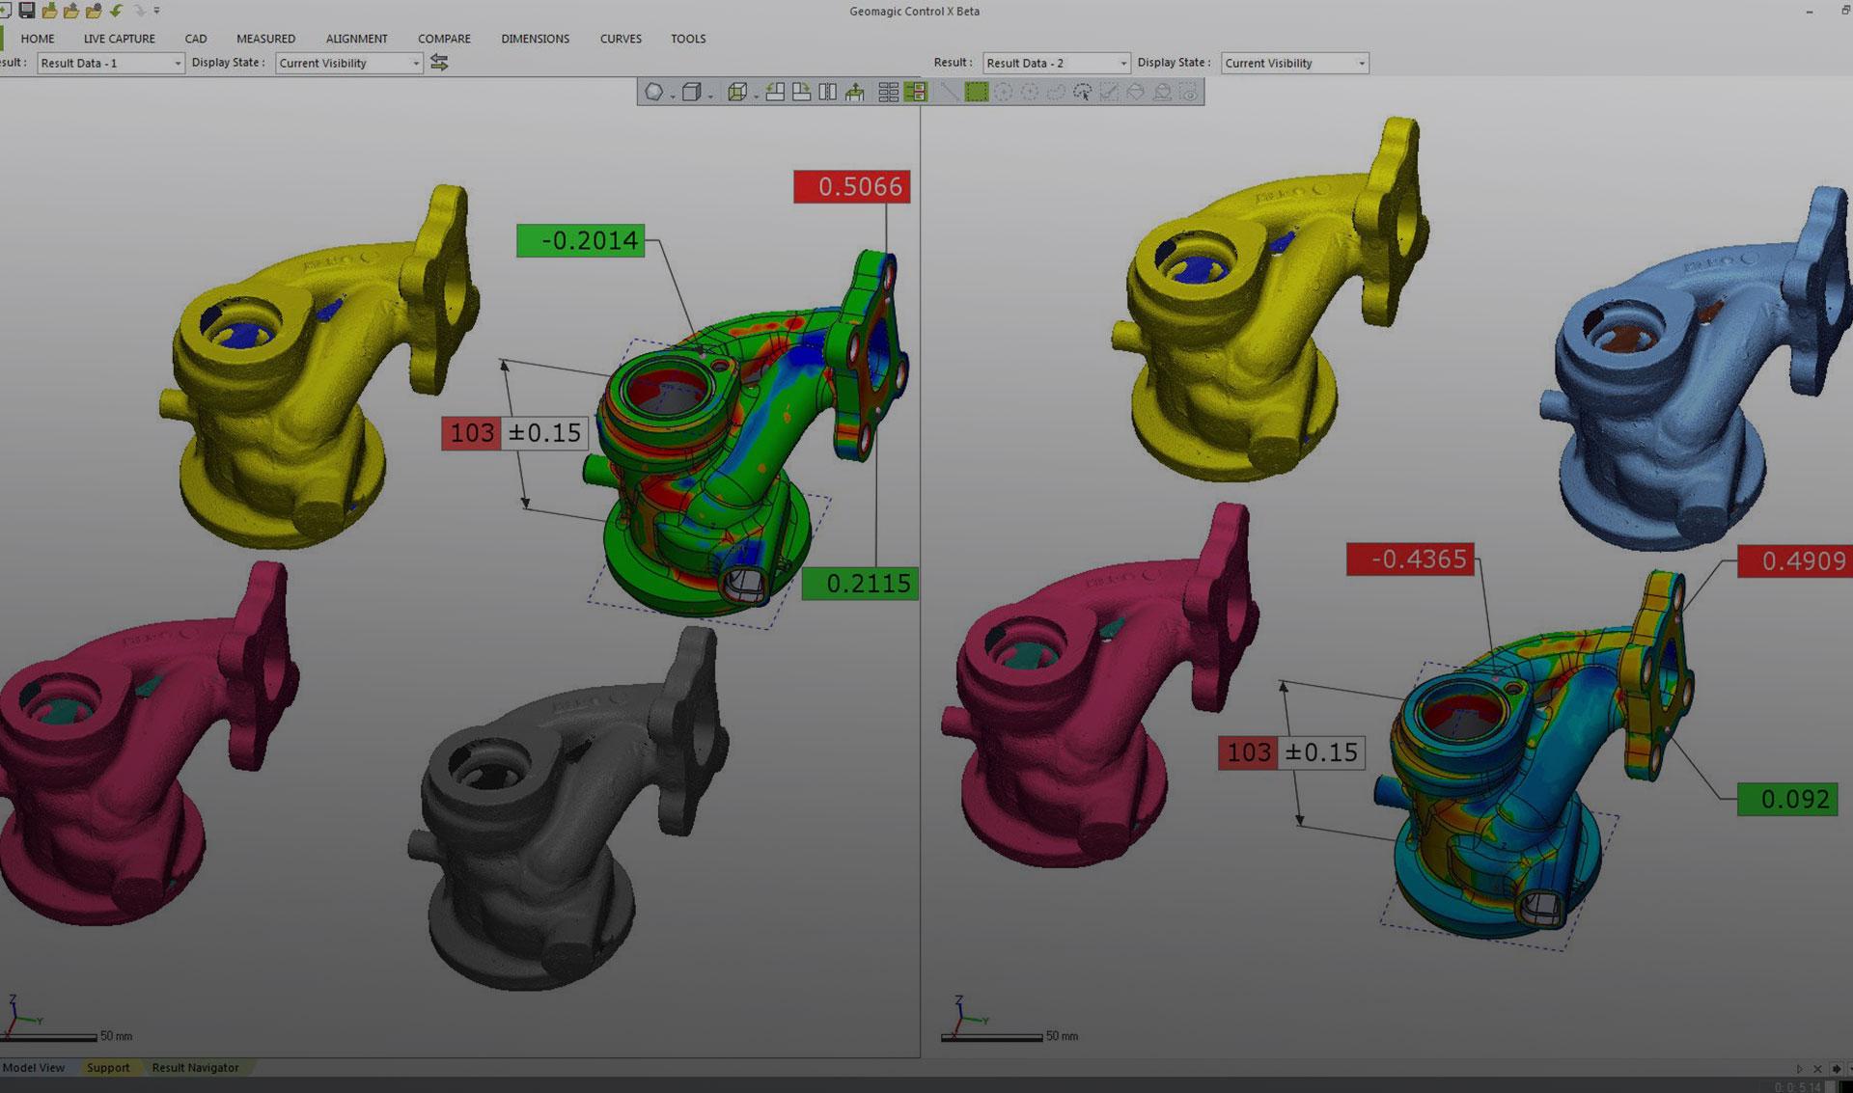Open the ALIGNMENT ribbon tab
The height and width of the screenshot is (1093, 1853).
pos(356,39)
